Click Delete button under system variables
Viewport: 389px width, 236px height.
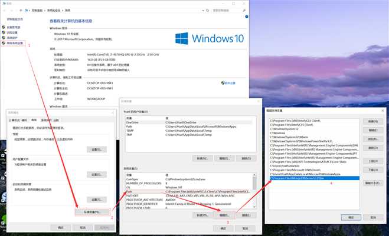246,215
